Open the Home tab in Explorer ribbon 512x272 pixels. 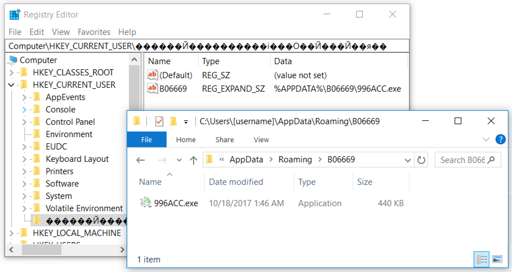click(x=186, y=139)
